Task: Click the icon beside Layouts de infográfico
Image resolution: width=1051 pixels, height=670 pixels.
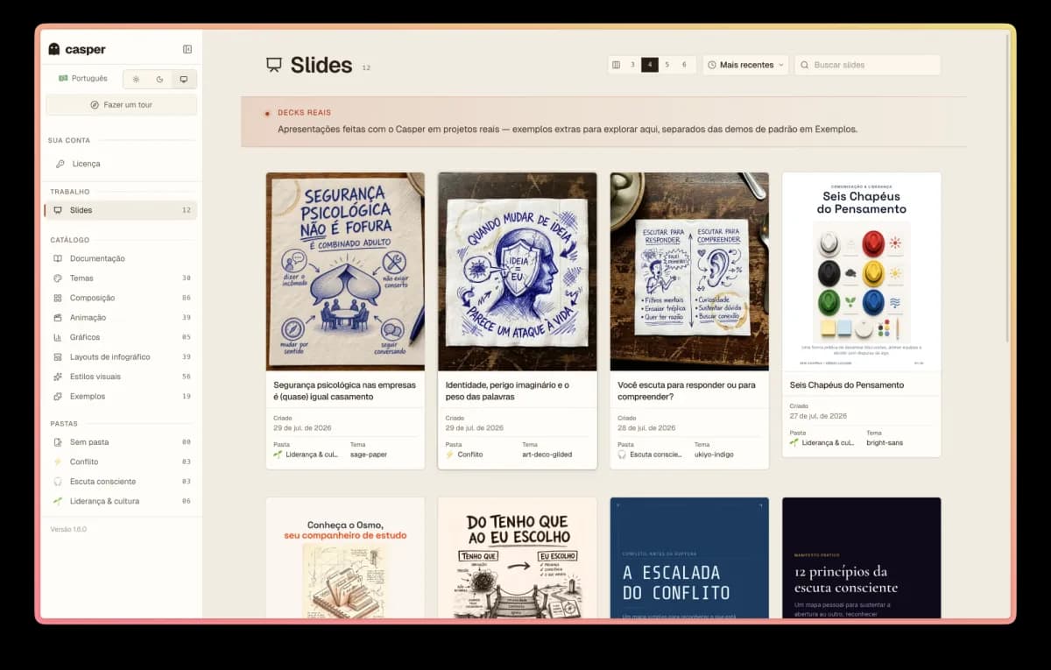Action: tap(58, 357)
